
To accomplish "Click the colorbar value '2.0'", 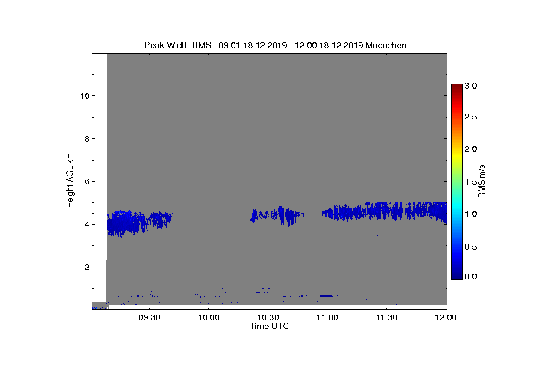I will click(x=471, y=149).
